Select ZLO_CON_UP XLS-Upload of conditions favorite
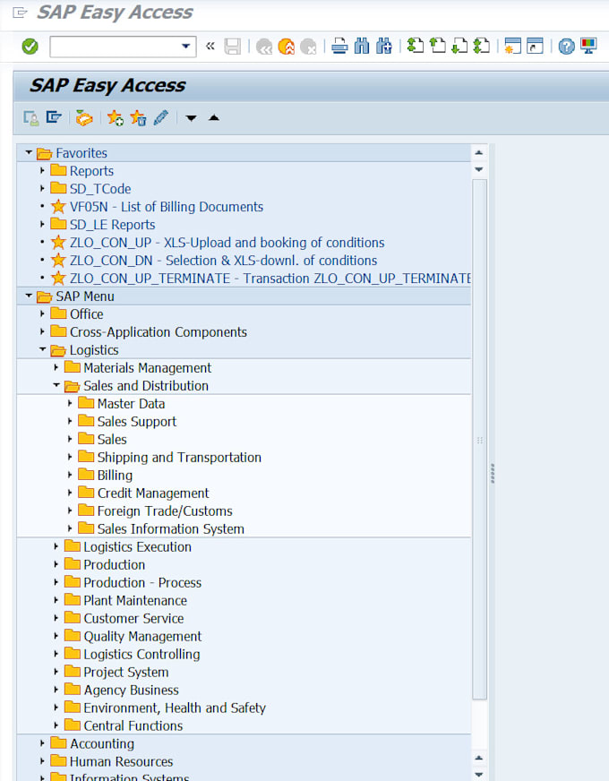This screenshot has height=781, width=609. pos(227,243)
